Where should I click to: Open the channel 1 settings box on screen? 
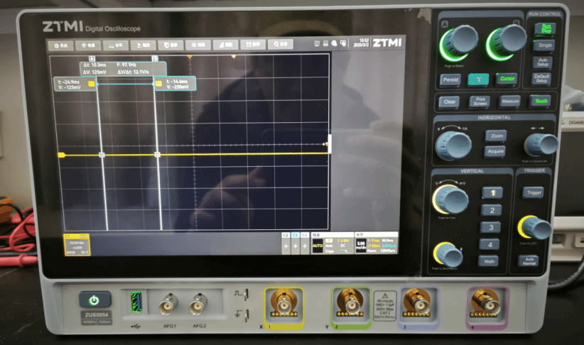(x=76, y=244)
